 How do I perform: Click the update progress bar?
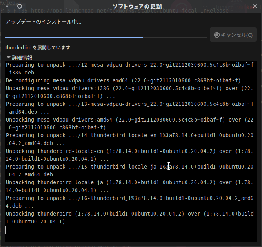(106, 38)
